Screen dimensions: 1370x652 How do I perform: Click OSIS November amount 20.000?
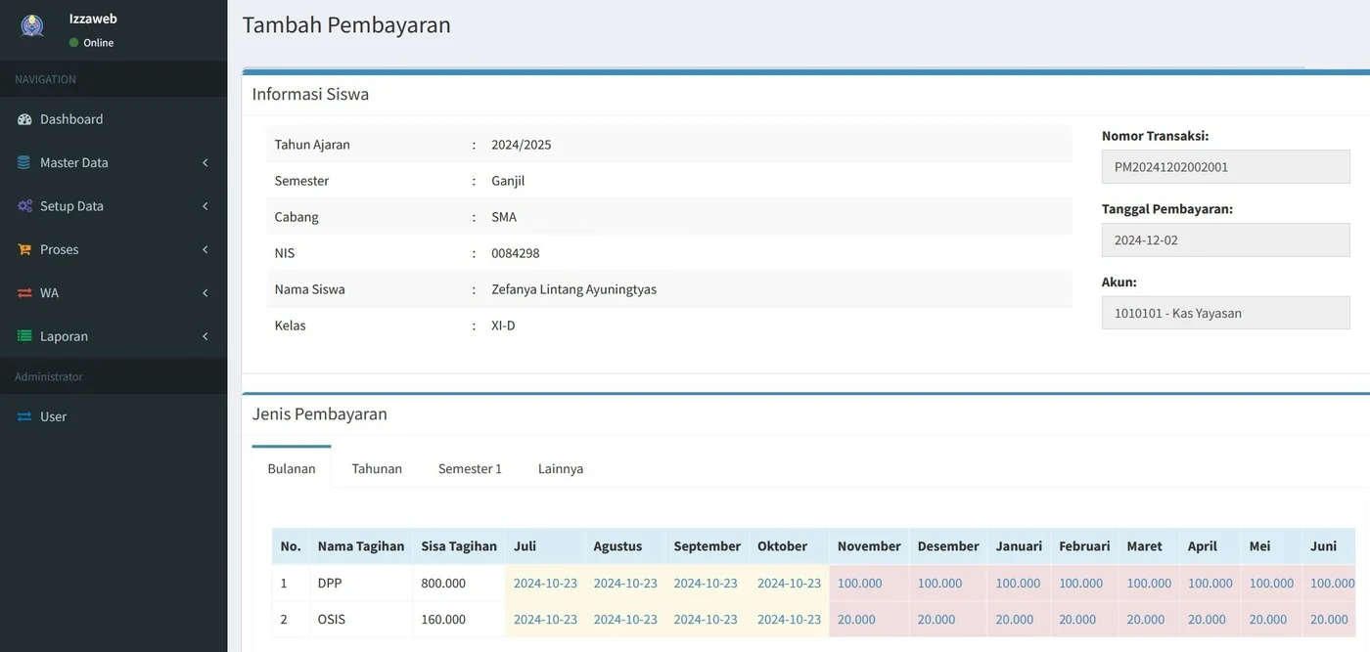pos(856,620)
